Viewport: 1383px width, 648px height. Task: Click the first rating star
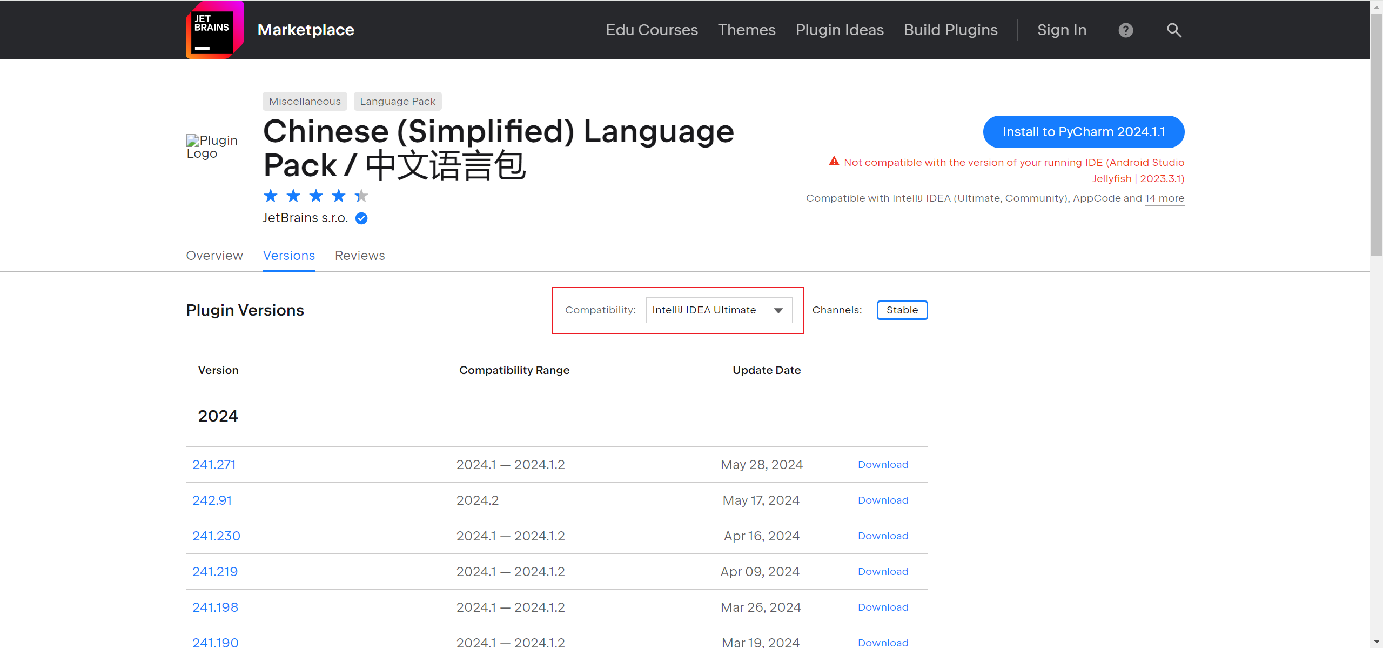pyautogui.click(x=271, y=196)
